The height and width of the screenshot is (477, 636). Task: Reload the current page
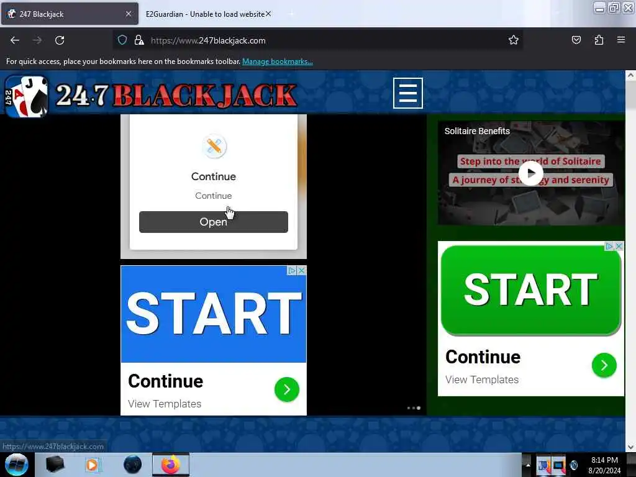coord(60,40)
